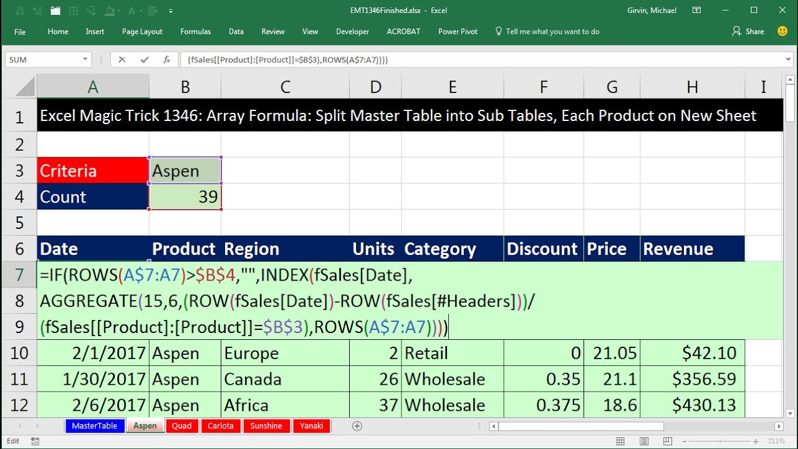Screen dimensions: 798x449
Task: Open the Page Layout ribbon tab
Action: click(142, 31)
